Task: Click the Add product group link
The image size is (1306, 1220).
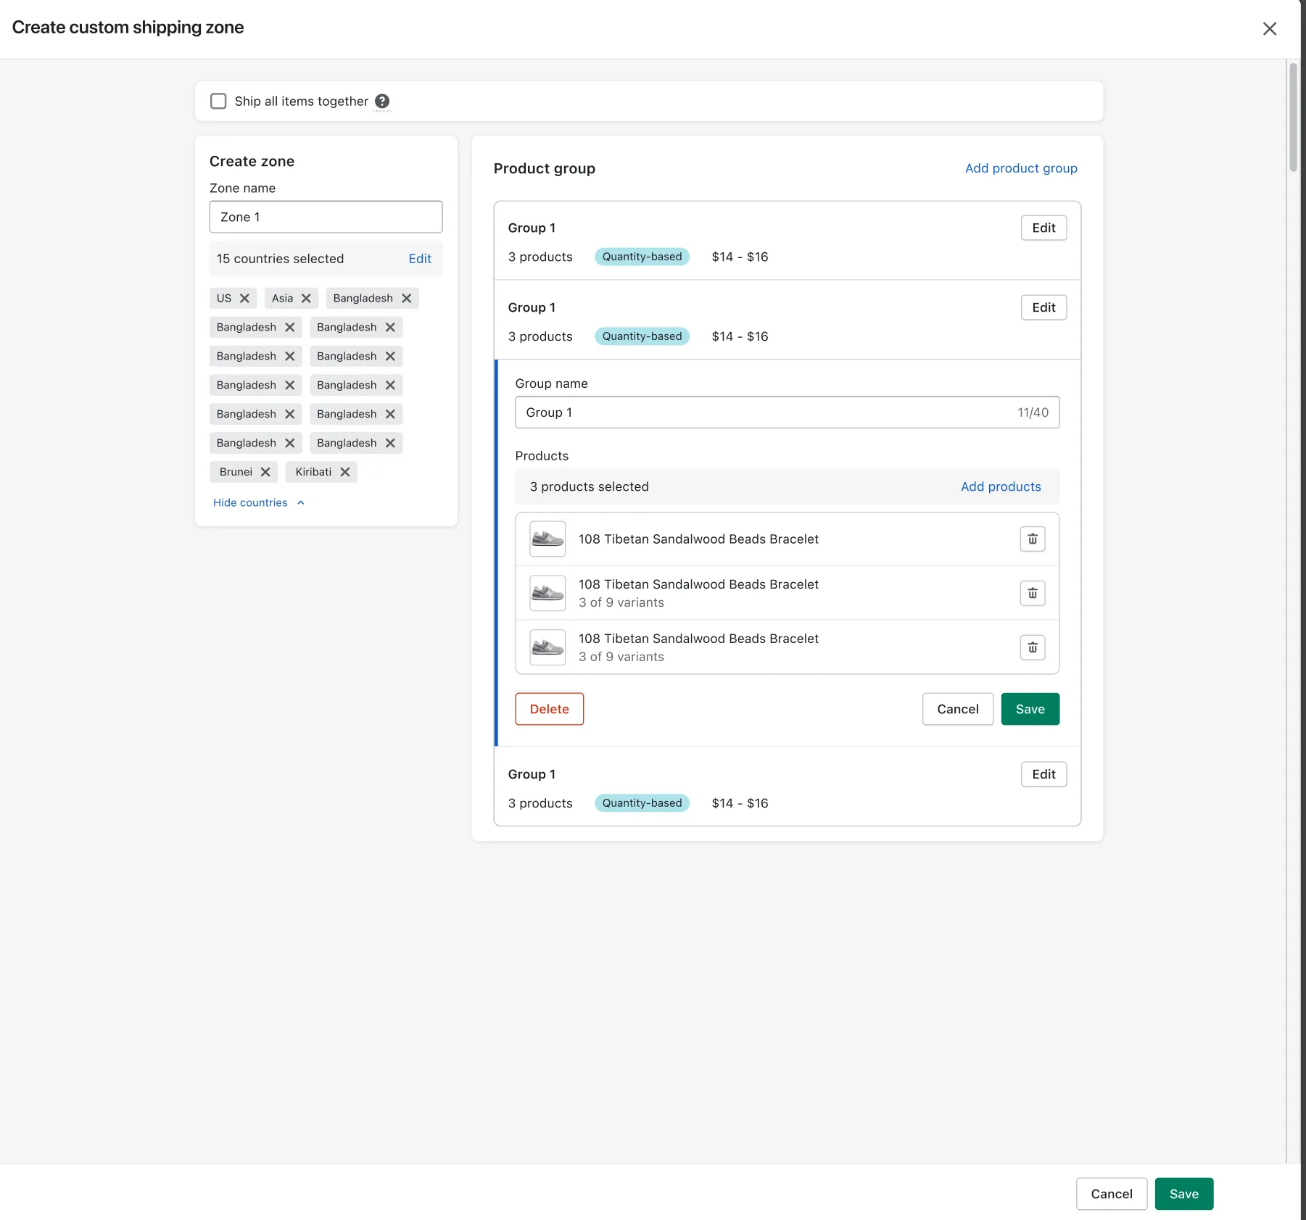Action: coord(1020,168)
